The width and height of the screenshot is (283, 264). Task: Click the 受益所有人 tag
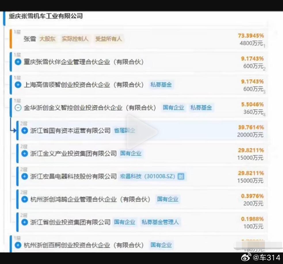point(109,39)
